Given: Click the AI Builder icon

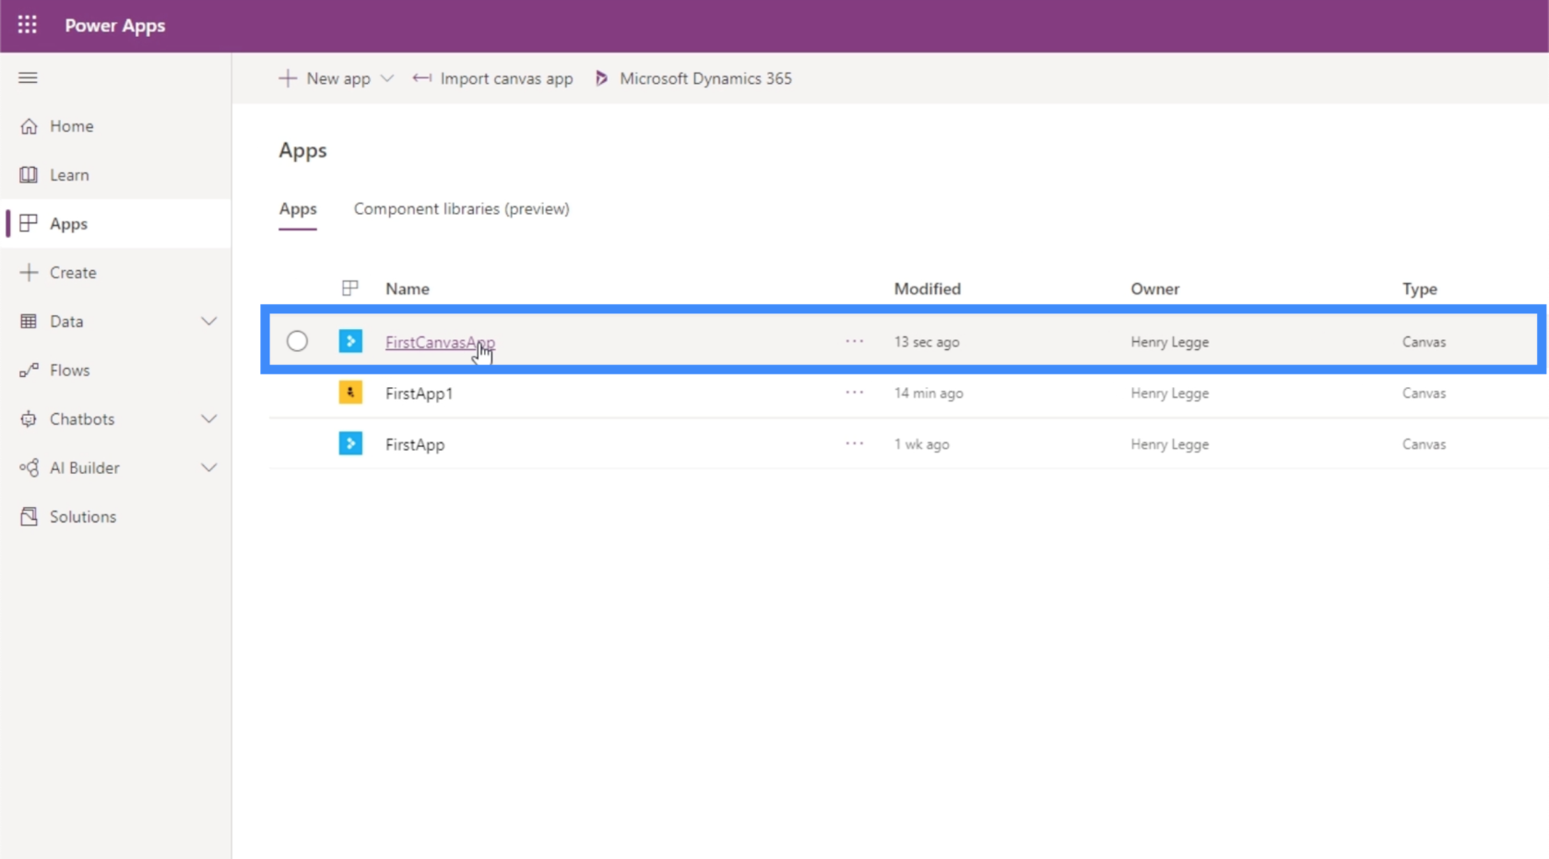Looking at the screenshot, I should [x=29, y=468].
